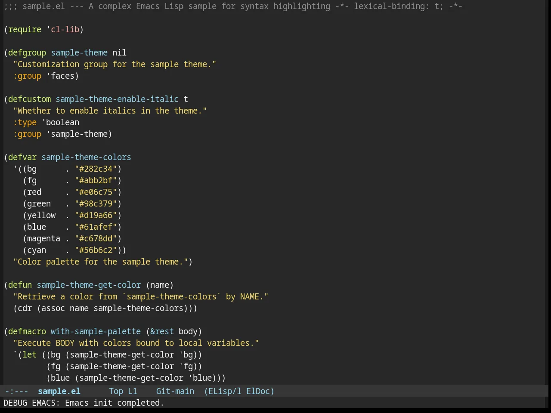Click the 'defgroup' keyword

tap(27, 52)
